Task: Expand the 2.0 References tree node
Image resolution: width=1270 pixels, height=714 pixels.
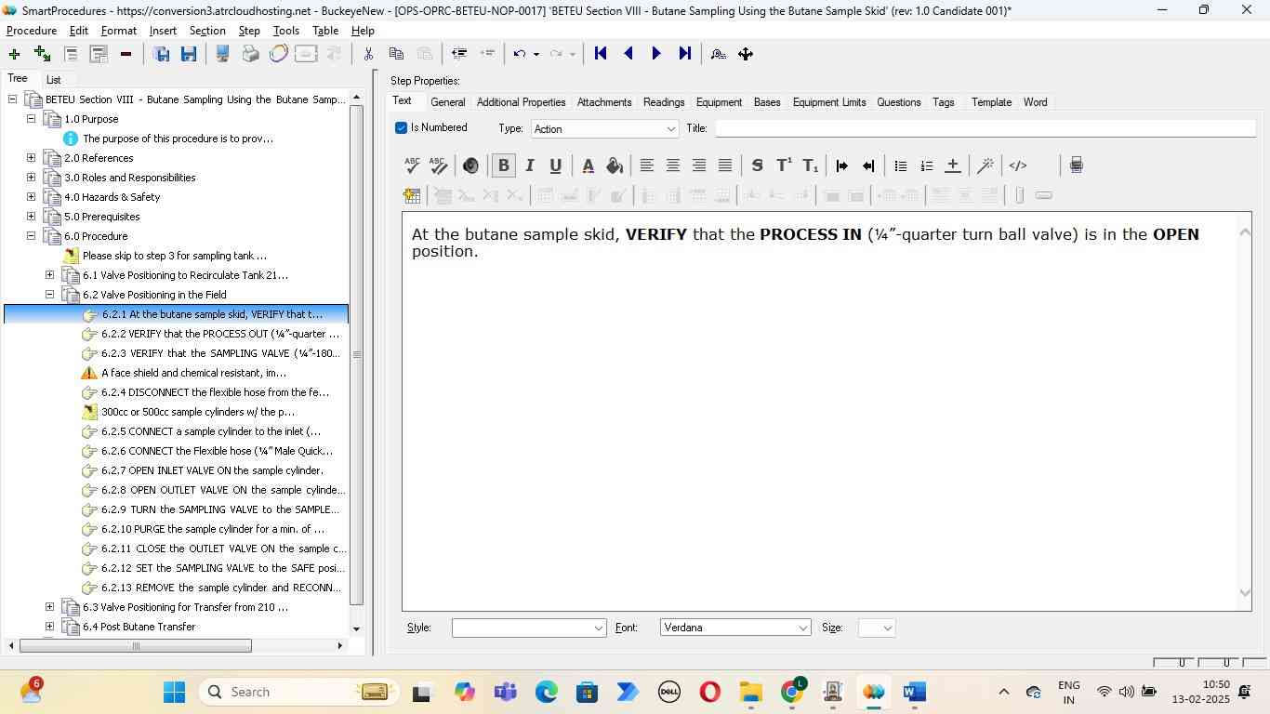Action: (x=32, y=158)
